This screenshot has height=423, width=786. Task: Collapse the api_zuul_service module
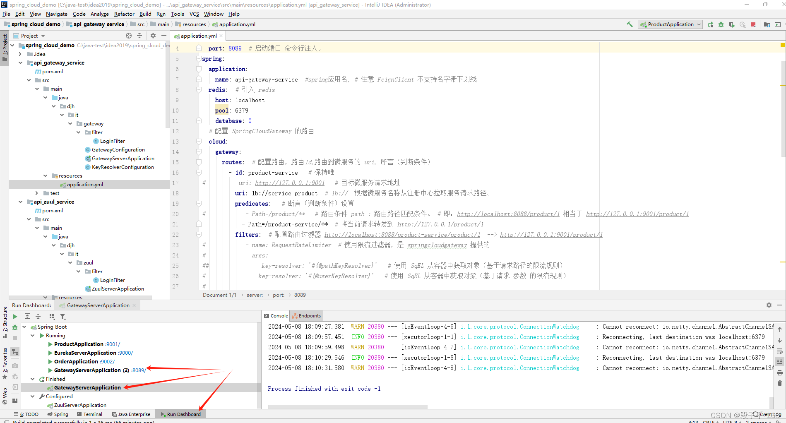pos(20,202)
